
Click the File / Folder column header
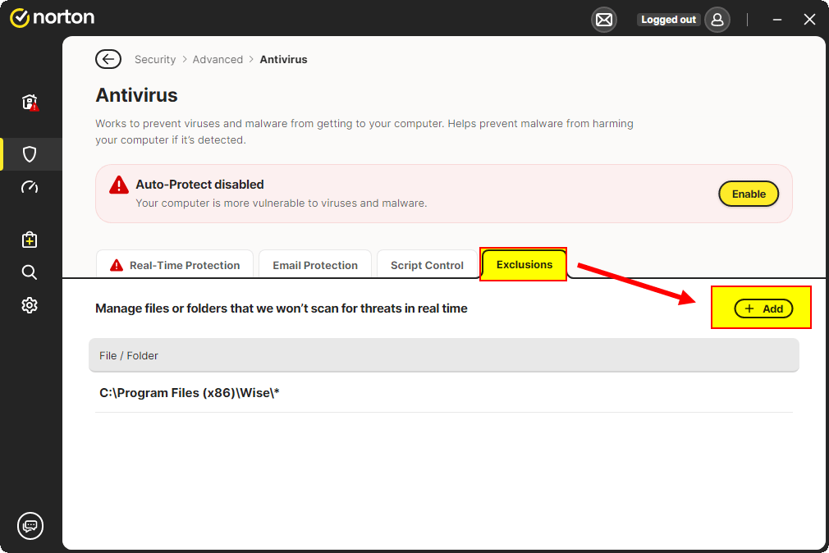444,355
